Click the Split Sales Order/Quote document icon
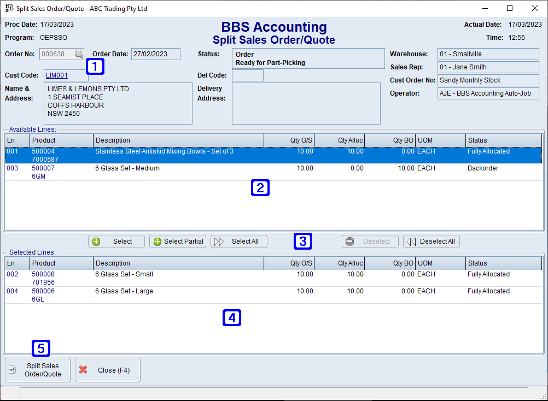The height and width of the screenshot is (401, 548). pyautogui.click(x=12, y=369)
